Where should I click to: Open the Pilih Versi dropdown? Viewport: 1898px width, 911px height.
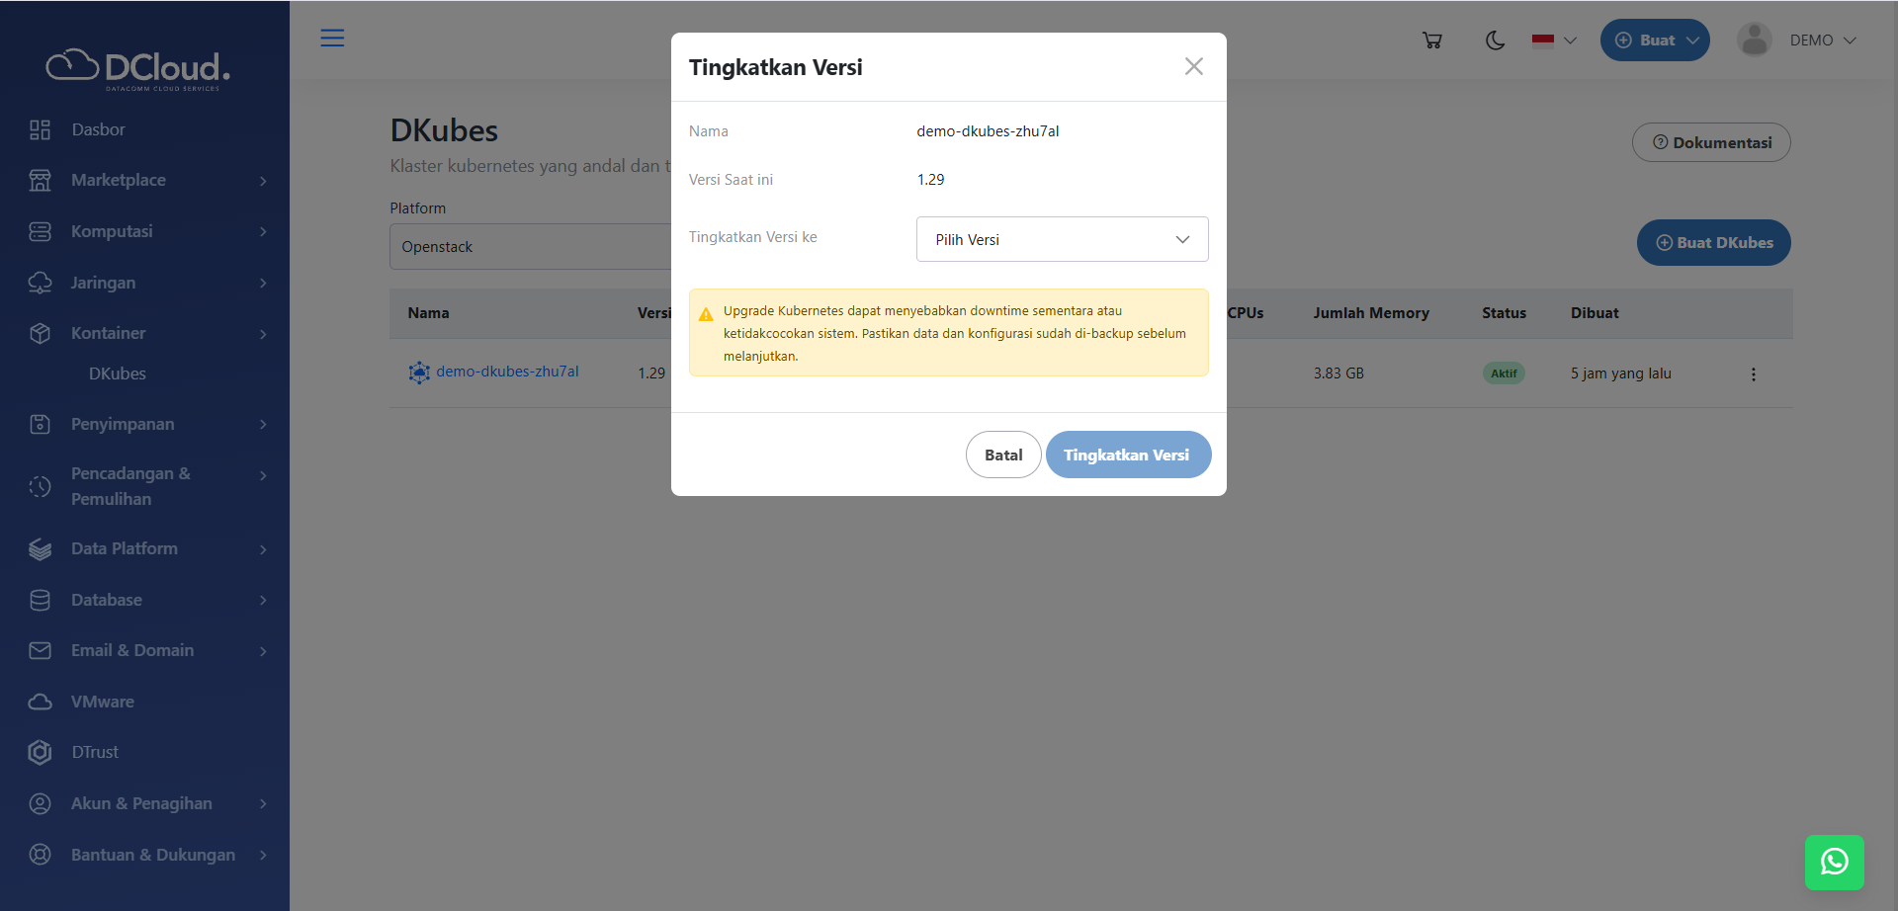coord(1062,239)
